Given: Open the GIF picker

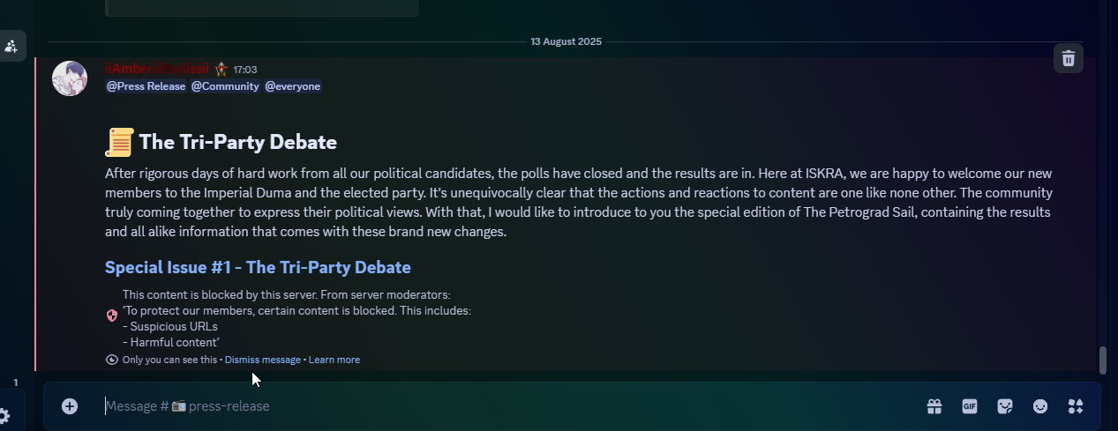Looking at the screenshot, I should pos(970,406).
